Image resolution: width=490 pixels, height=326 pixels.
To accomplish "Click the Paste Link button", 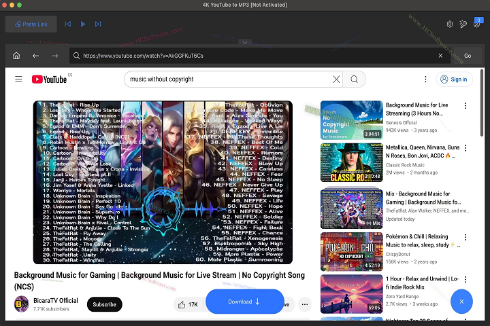I will [31, 24].
